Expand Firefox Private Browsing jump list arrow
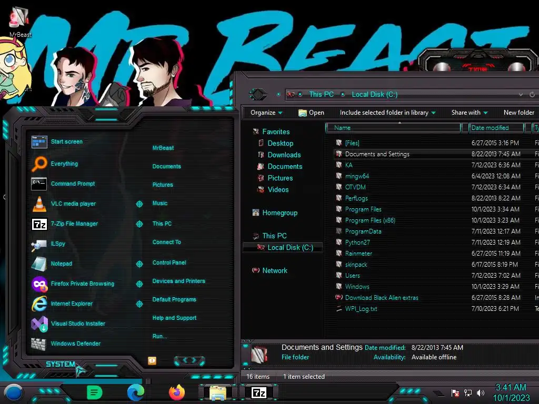Image resolution: width=539 pixels, height=404 pixels. pyautogui.click(x=139, y=284)
